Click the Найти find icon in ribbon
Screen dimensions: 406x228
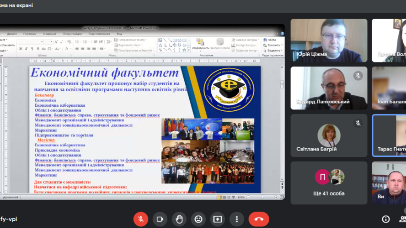click(x=272, y=40)
